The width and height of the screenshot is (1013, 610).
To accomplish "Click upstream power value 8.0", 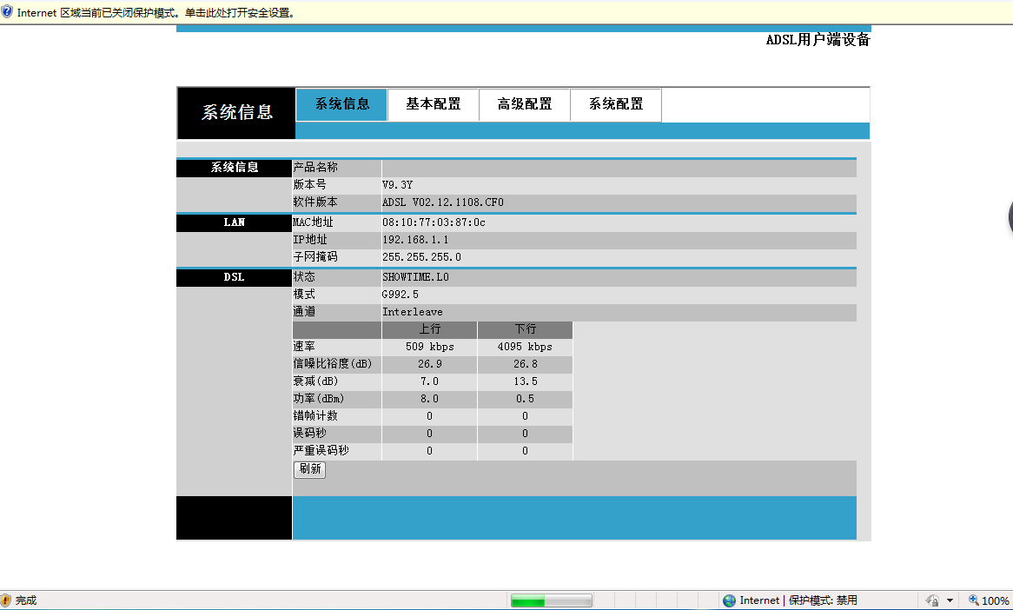I will [430, 400].
